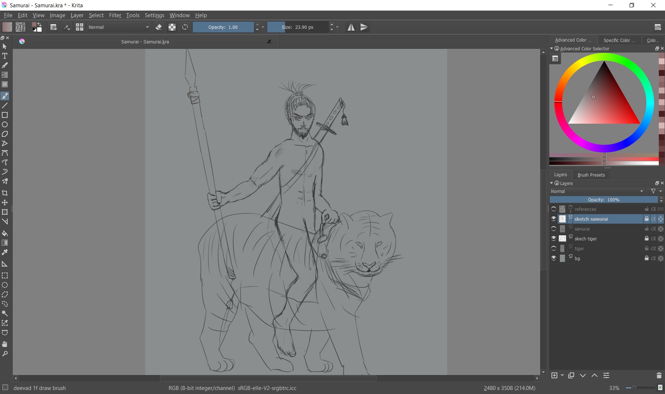Open the layer blending mode dropdown
Viewport: 665px width, 394px height.
coord(597,191)
